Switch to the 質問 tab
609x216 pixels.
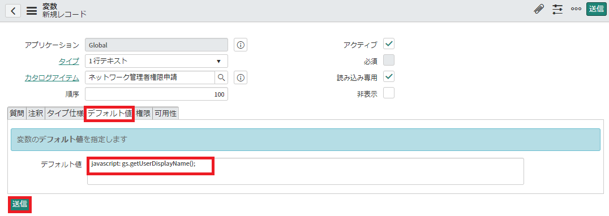[17, 114]
